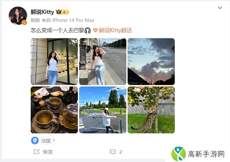Open photo of woman in white cap
This screenshot has height=162, width=230.
click(103, 110)
